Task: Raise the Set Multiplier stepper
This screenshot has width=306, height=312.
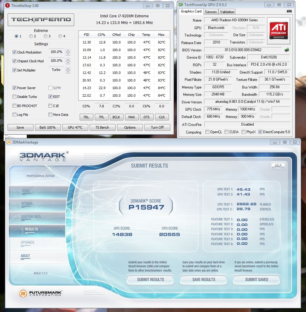Action: [68, 68]
